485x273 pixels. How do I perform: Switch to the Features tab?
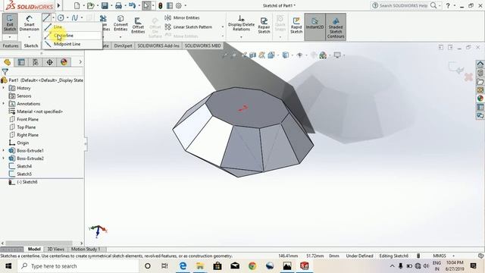pyautogui.click(x=11, y=45)
